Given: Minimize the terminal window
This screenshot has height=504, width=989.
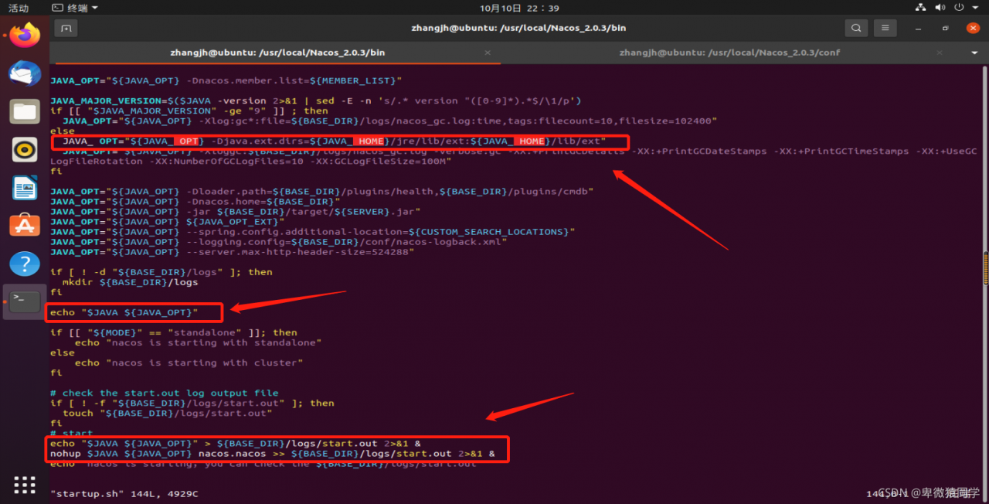Looking at the screenshot, I should coord(919,28).
